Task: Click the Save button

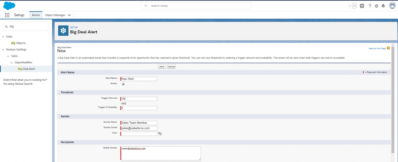Action: click(162, 66)
